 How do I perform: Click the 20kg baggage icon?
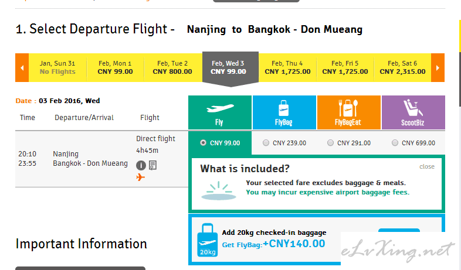207,240
